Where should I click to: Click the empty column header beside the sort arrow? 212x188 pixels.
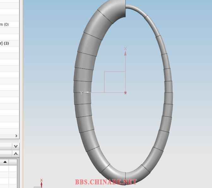click(x=13, y=162)
